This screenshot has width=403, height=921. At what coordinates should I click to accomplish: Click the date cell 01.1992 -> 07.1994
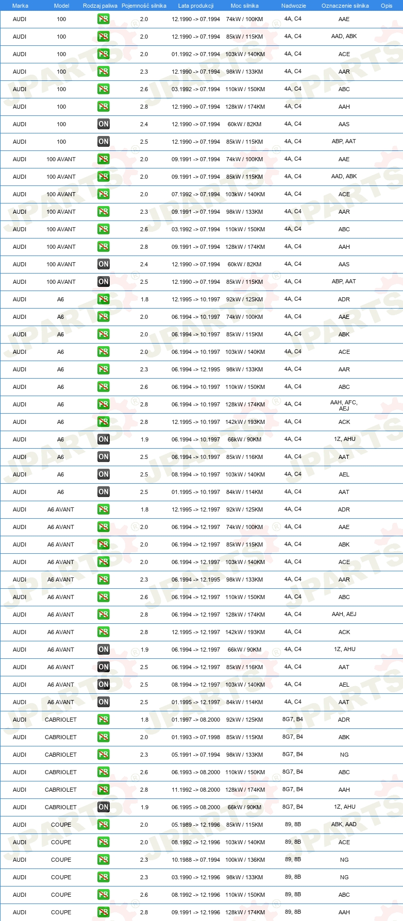pos(196,54)
